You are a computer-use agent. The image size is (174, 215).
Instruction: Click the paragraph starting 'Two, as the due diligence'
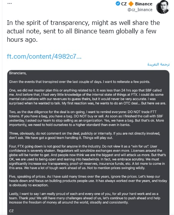point(86,118)
